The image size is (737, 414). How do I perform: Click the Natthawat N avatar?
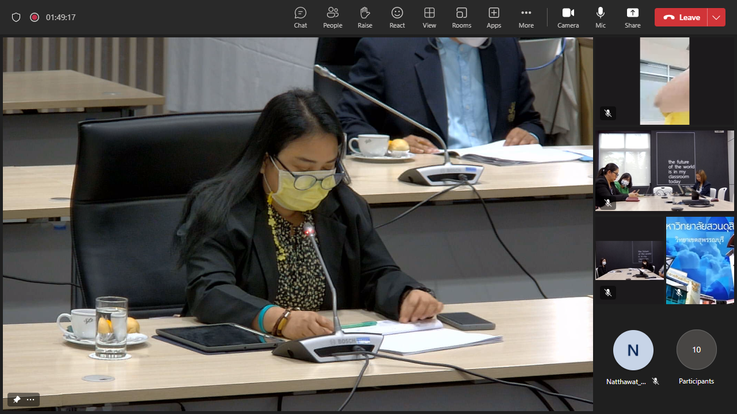(x=633, y=350)
